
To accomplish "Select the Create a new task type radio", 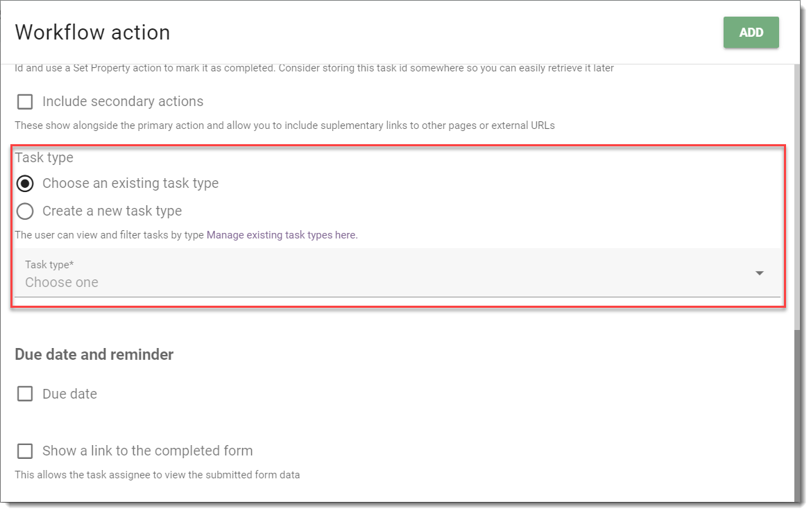I will click(25, 211).
